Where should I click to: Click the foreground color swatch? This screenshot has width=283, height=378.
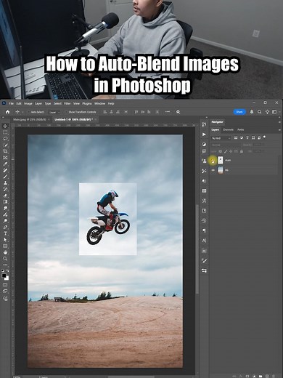pyautogui.click(x=4, y=276)
